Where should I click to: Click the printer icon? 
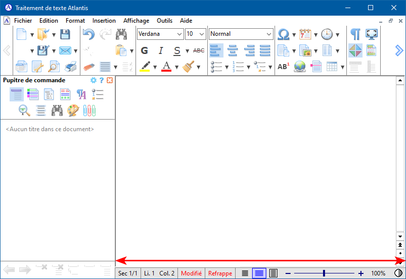coord(71,66)
